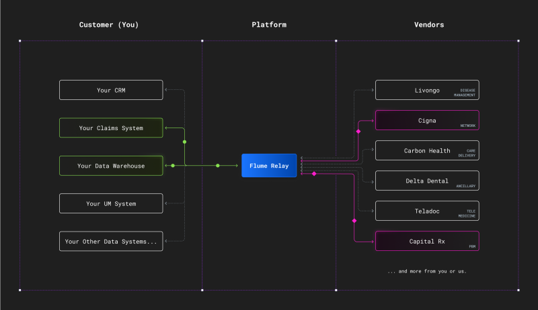538x310 pixels.
Task: Click the '... and more from you or us.' text
Action: (x=427, y=271)
